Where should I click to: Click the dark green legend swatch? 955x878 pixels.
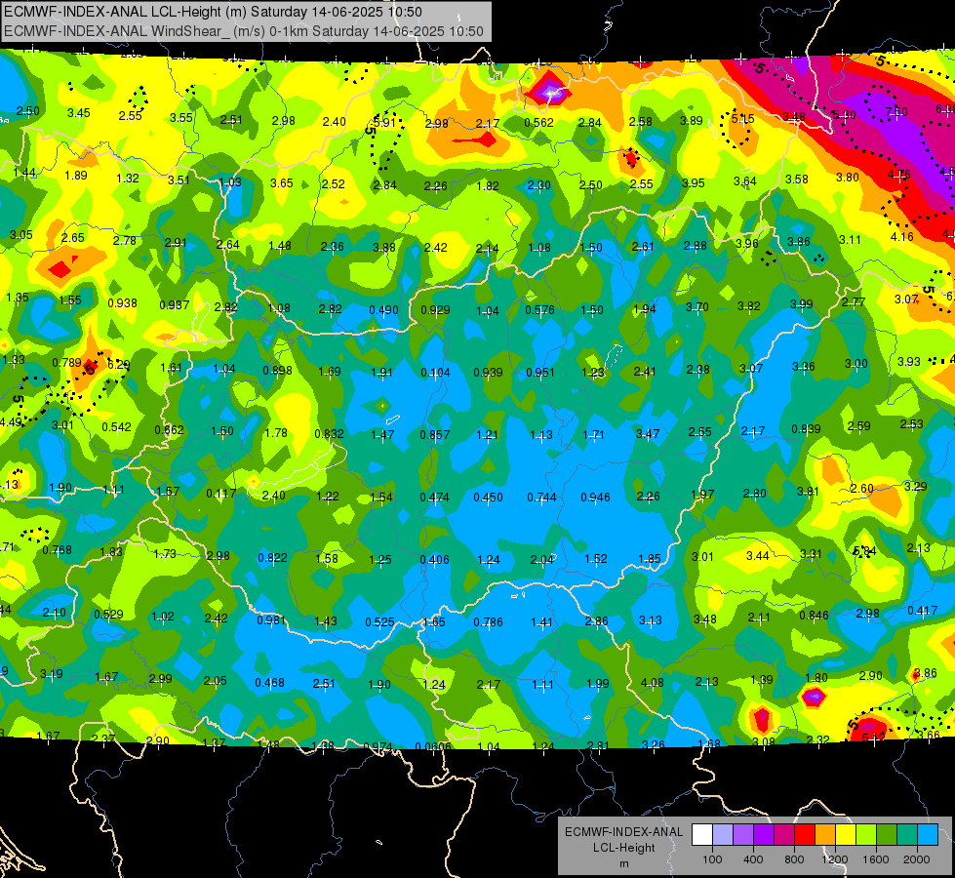[x=887, y=835]
